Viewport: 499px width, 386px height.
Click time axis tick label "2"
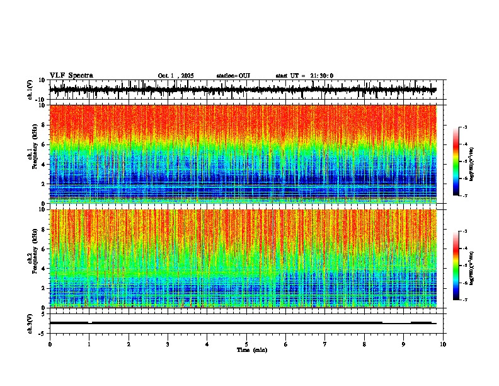point(129,344)
